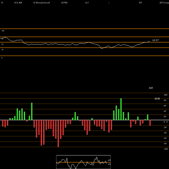Click the 'SI MunafaSutraR' header text

point(42,3)
